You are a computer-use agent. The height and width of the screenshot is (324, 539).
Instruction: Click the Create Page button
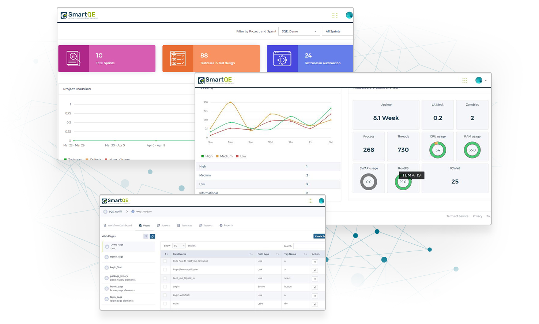point(319,236)
